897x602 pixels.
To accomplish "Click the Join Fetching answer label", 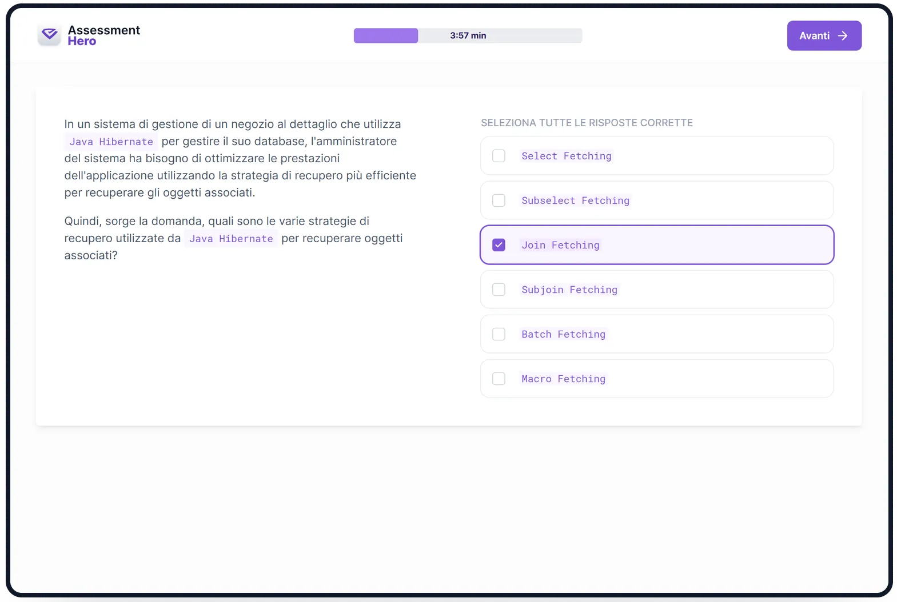I will click(x=560, y=245).
